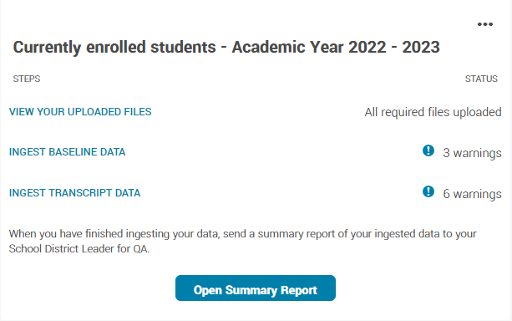512x321 pixels.
Task: Select the 3 warnings status text
Action: point(472,153)
